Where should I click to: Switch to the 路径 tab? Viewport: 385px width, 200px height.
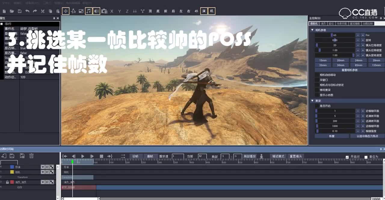coord(331,23)
